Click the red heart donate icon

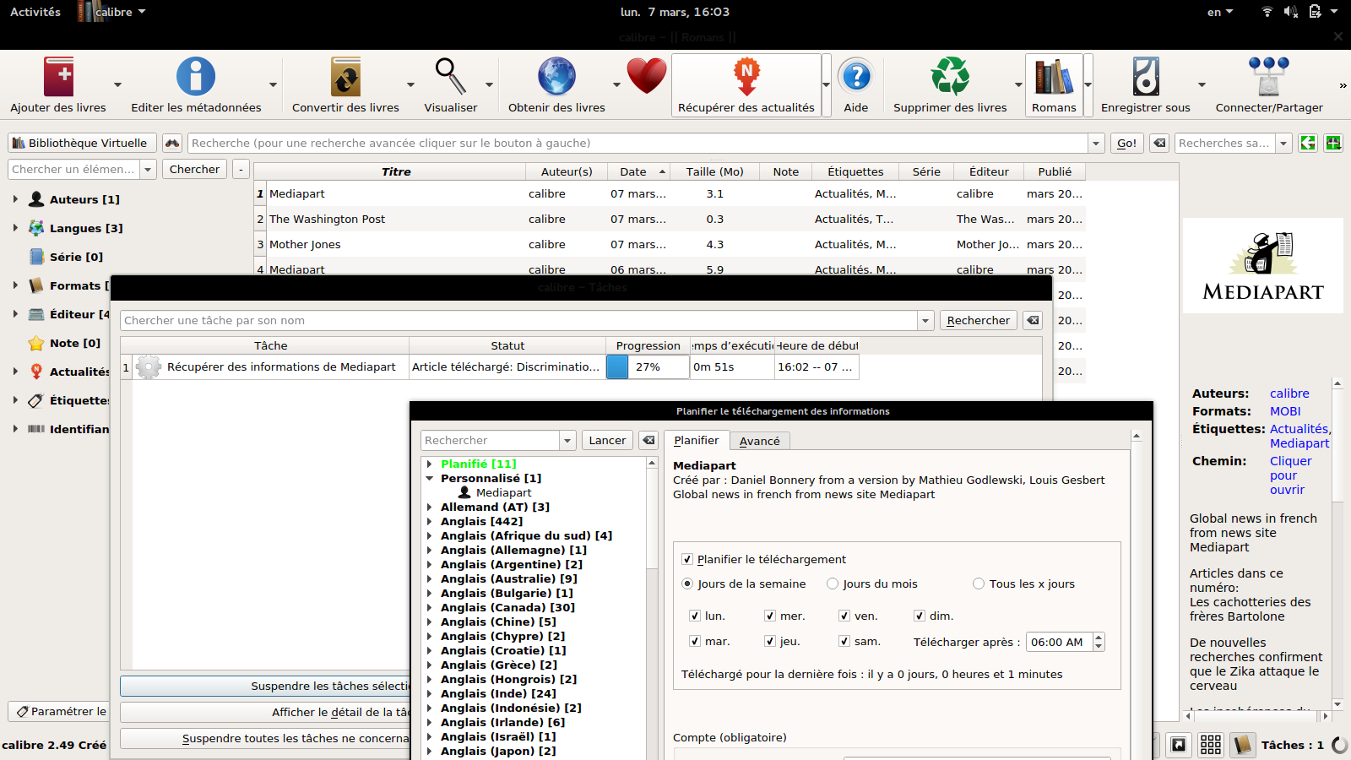click(647, 77)
